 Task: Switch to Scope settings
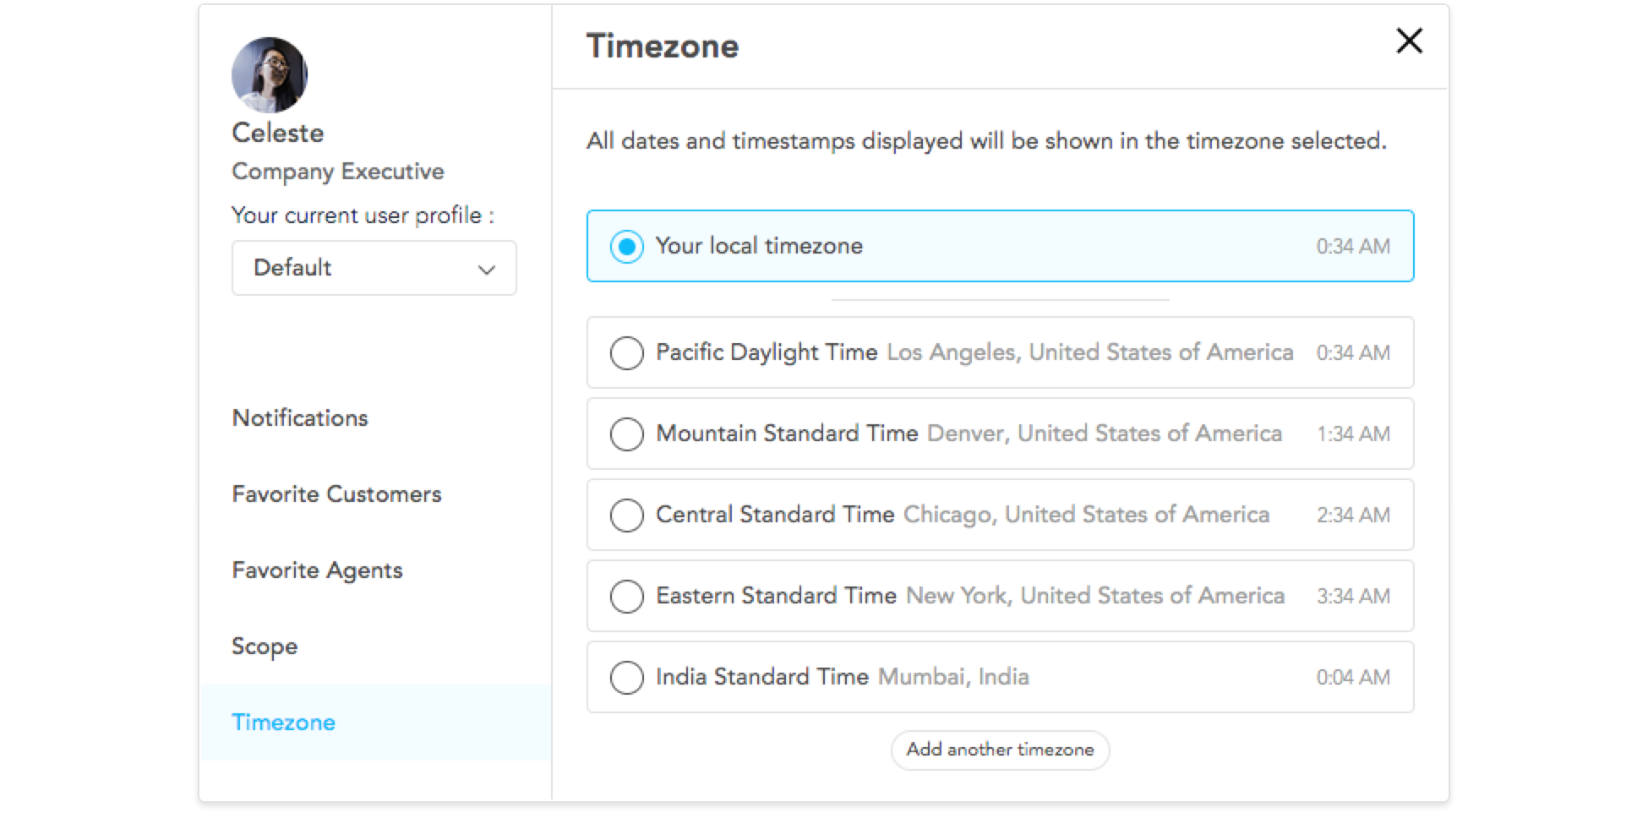point(265,647)
